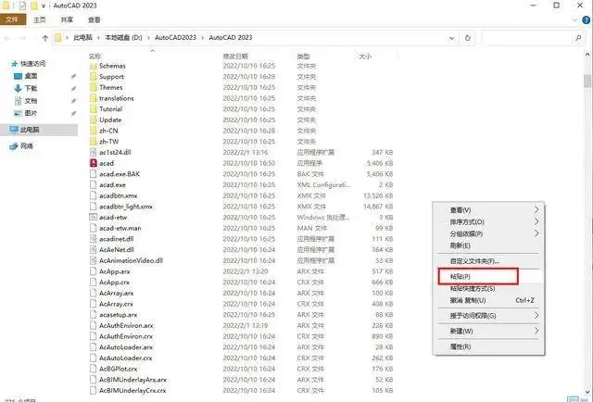Click 本地磁盘 (D:) breadcrumb segment

click(x=123, y=37)
